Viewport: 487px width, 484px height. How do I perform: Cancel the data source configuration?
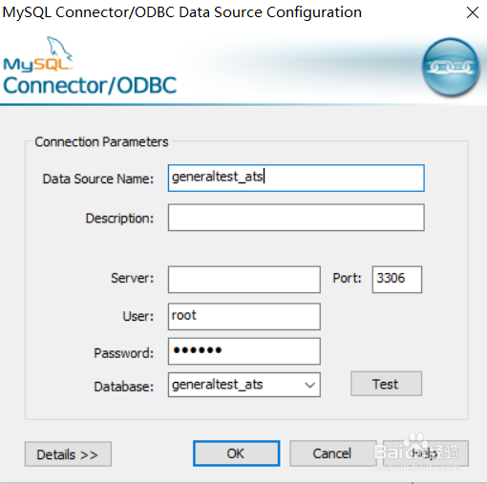point(332,453)
